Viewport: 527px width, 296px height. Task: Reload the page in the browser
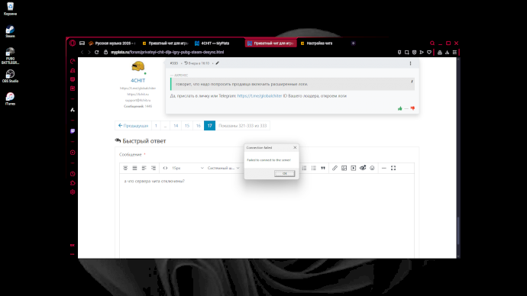pos(97,53)
